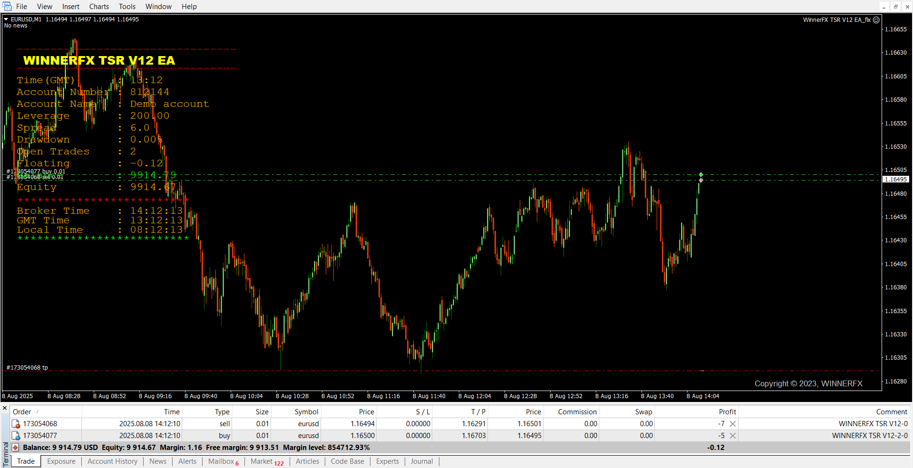Image resolution: width=913 pixels, height=468 pixels.
Task: Close sell order 173054068 with X
Action: (733, 424)
